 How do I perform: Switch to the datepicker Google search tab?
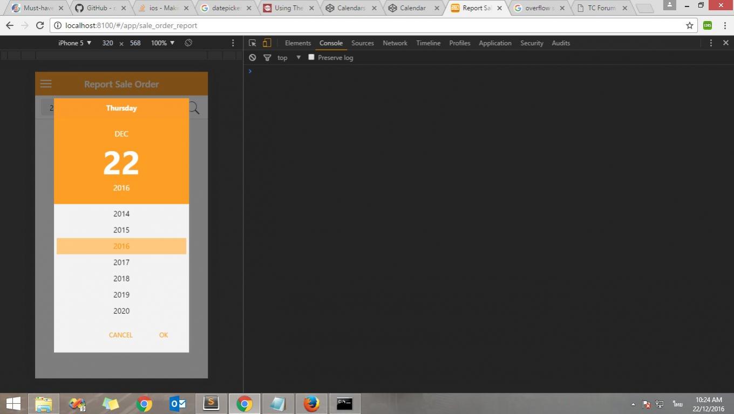click(226, 8)
